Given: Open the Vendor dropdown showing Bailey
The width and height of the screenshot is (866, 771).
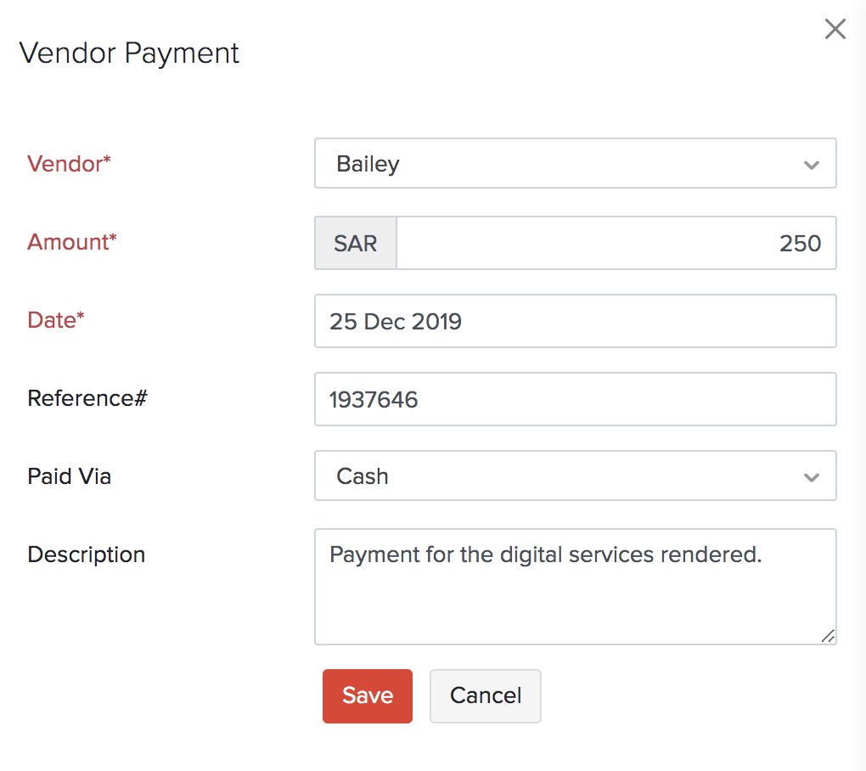Looking at the screenshot, I should tap(560, 163).
